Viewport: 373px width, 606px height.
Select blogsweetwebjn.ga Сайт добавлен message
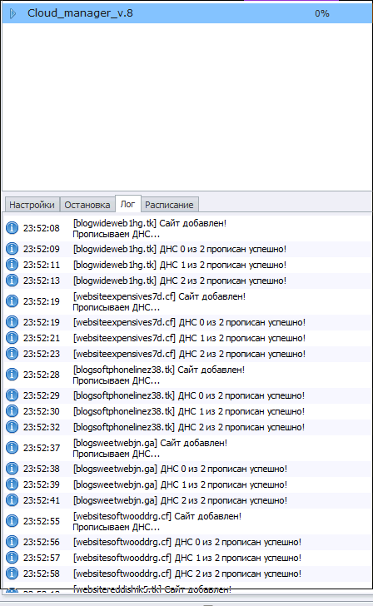pyautogui.click(x=150, y=448)
